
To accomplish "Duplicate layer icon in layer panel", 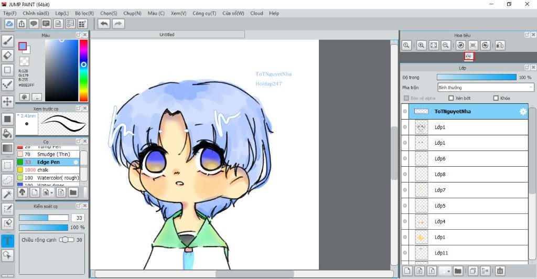I will tap(472, 271).
